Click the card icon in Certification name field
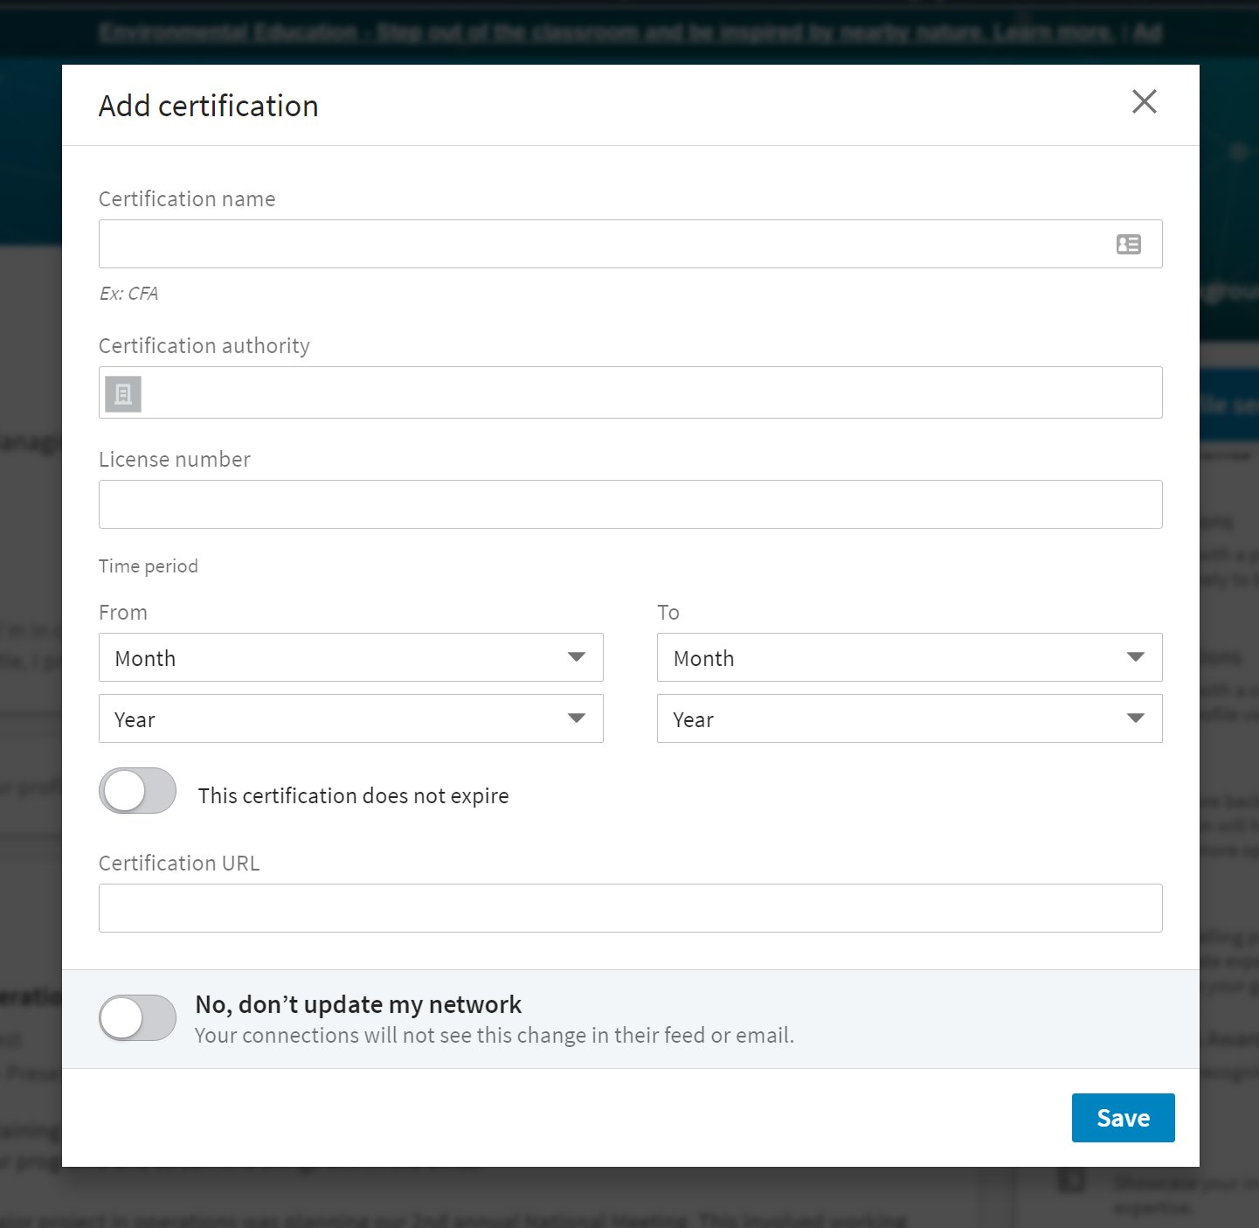This screenshot has width=1259, height=1228. 1128,245
